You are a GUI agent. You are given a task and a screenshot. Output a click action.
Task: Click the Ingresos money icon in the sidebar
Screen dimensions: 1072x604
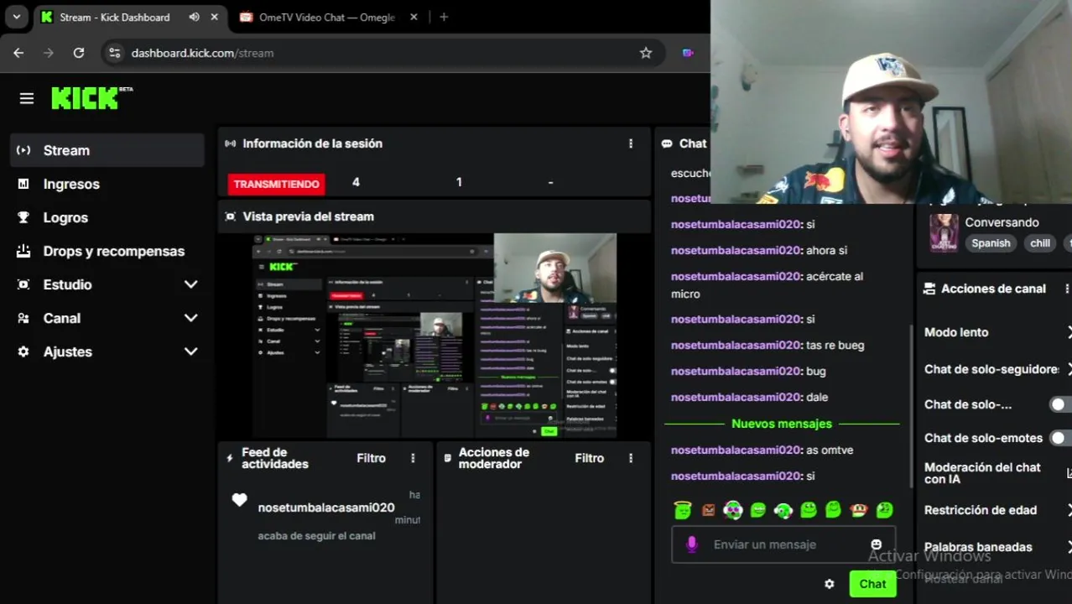[x=23, y=184]
